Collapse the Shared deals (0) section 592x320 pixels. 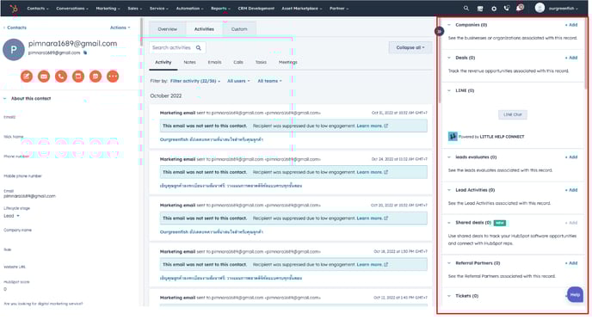pos(449,223)
